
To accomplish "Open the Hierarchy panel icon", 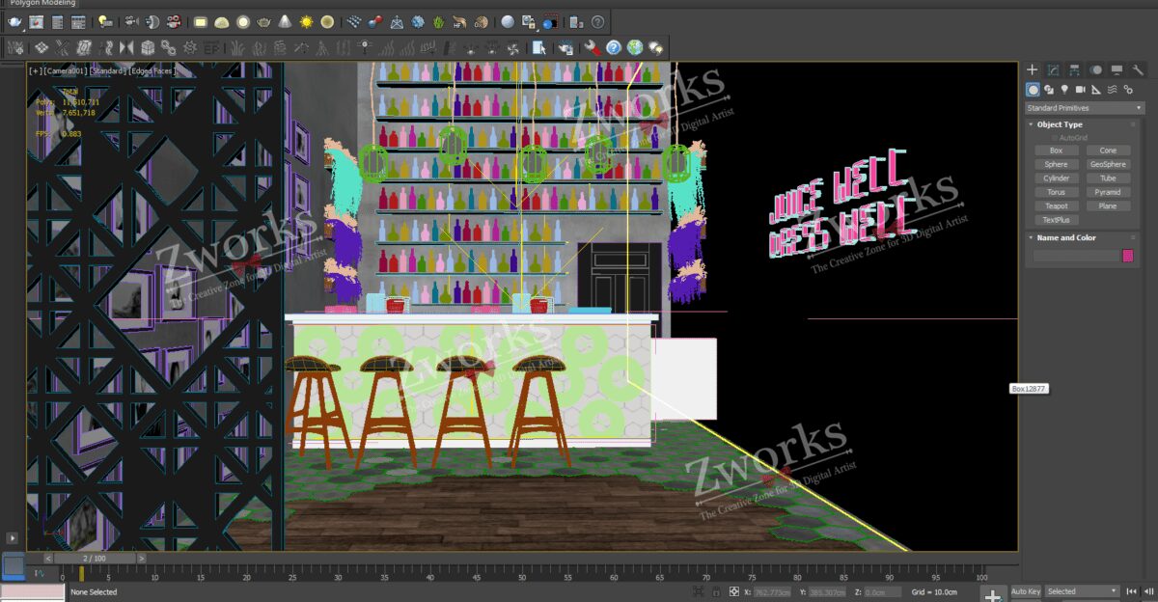I will click(1074, 69).
